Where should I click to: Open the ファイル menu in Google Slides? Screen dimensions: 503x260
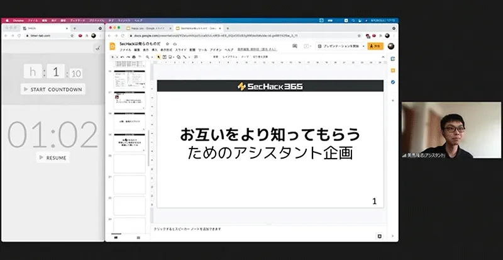coord(125,50)
